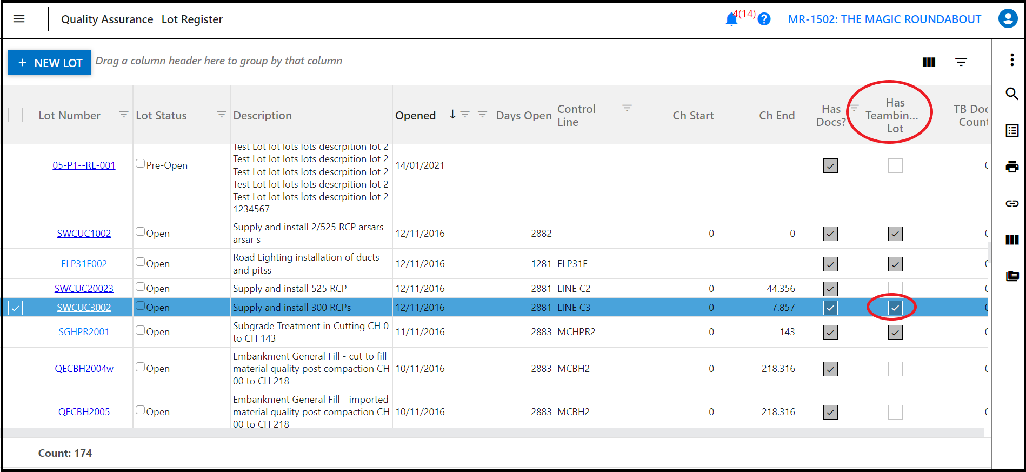The image size is (1026, 472).
Task: Click the horizontal scrollbar below the grid
Action: tap(493, 433)
